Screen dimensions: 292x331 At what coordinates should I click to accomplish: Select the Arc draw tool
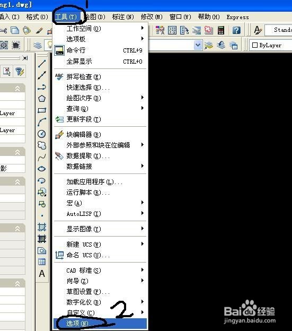42,122
